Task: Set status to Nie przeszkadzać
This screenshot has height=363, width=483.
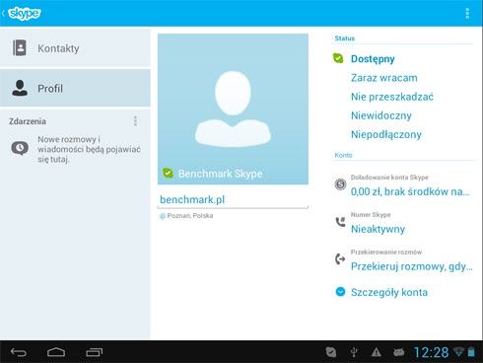Action: [392, 97]
